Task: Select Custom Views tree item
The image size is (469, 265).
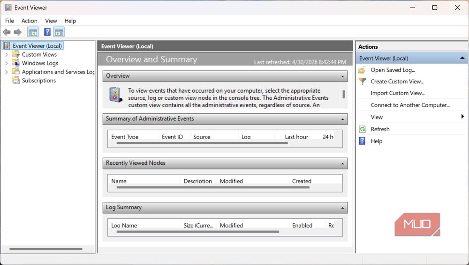Action: (39, 54)
